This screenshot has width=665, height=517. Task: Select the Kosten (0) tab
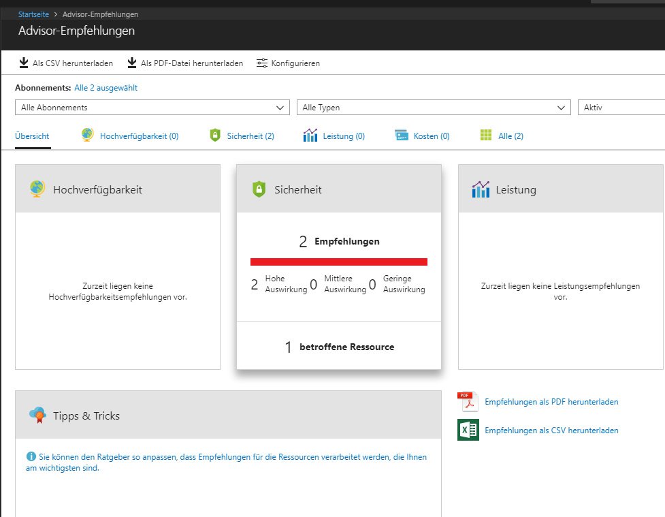point(422,136)
